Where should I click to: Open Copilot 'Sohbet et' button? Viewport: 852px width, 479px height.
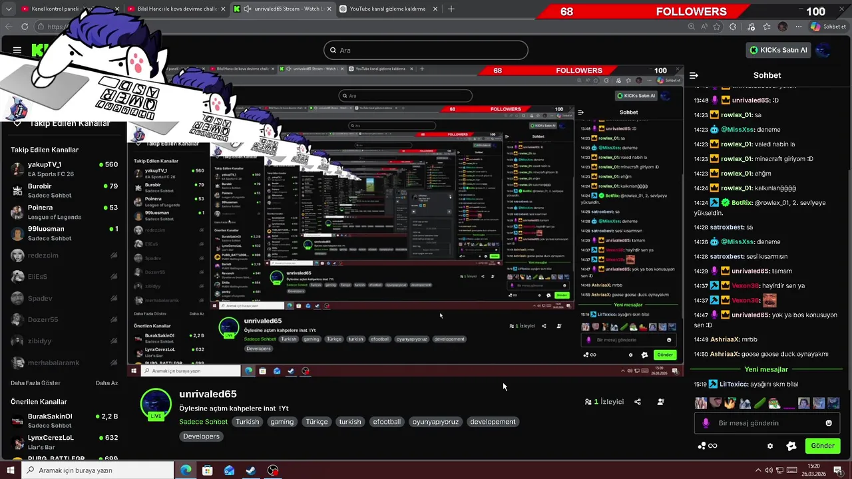(x=828, y=27)
